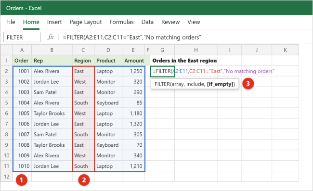Click order number 1001 cell
The image size is (313, 191).
pos(22,71)
